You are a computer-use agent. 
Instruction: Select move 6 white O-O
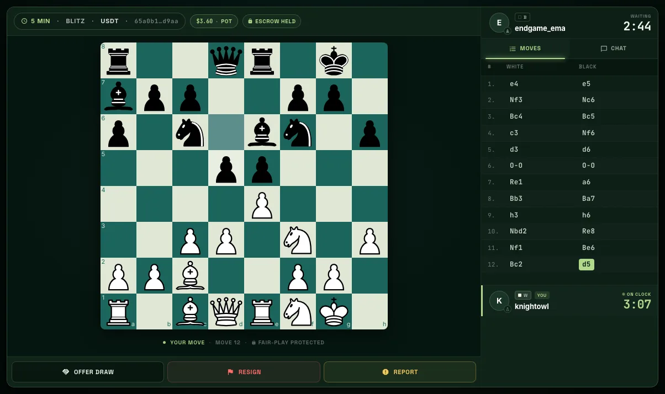518,166
